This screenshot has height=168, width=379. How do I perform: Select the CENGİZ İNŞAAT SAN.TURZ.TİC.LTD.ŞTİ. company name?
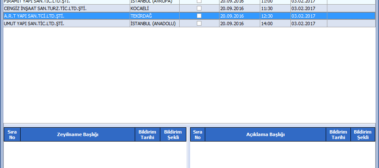tap(45, 8)
